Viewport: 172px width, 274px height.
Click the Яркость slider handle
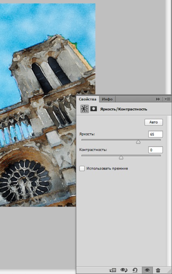(138, 142)
